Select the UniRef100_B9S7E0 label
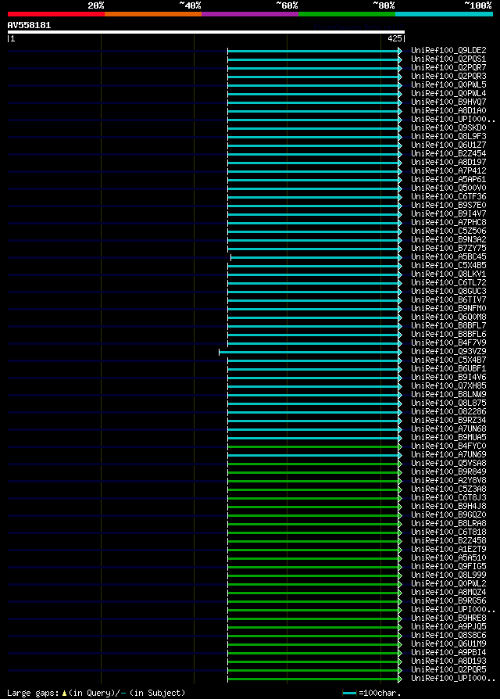 448,205
